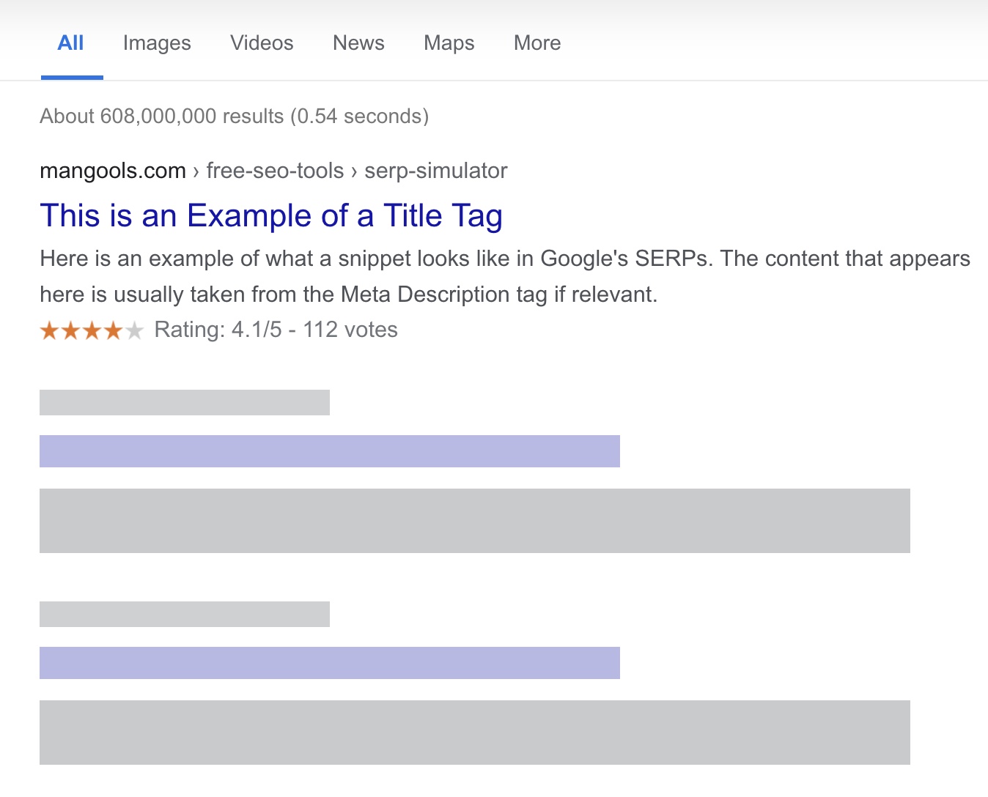Viewport: 988px width, 797px height.
Task: Click the mangools.com breadcrumb link
Action: click(x=111, y=170)
